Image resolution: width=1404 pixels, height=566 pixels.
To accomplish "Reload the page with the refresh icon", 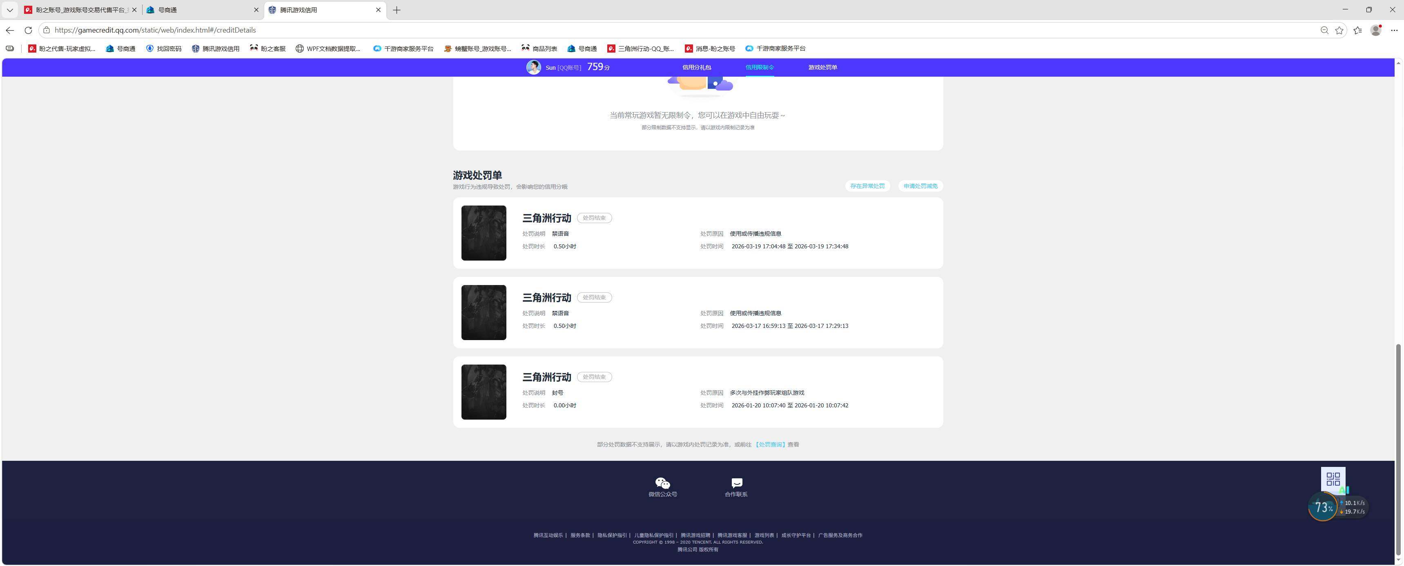I will click(28, 30).
